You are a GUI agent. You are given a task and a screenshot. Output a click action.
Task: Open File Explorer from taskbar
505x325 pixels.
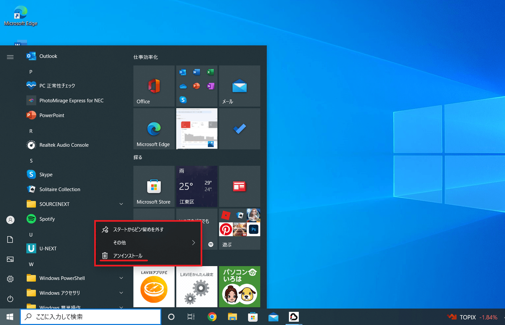coord(233,317)
